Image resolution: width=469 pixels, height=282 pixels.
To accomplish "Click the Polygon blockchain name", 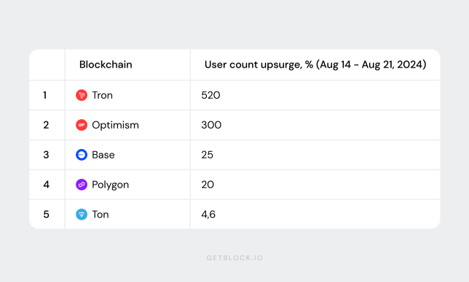I will pos(111,185).
